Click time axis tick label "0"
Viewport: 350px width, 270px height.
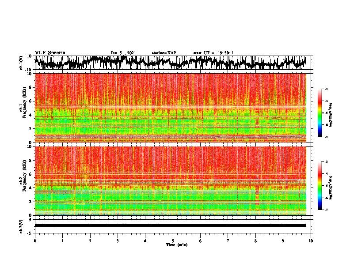click(35, 241)
